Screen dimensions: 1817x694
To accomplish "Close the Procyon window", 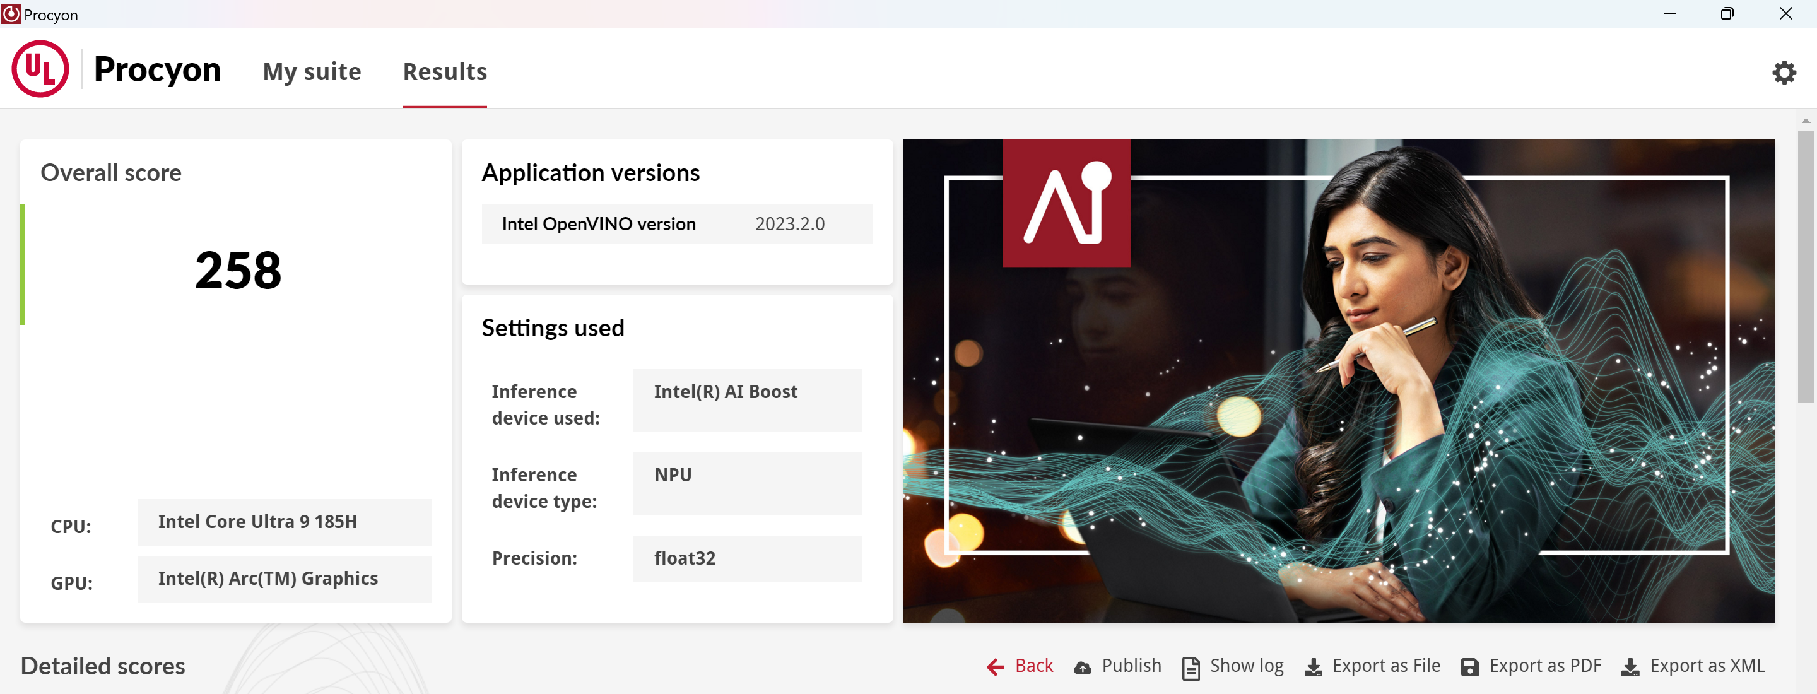I will [x=1785, y=13].
